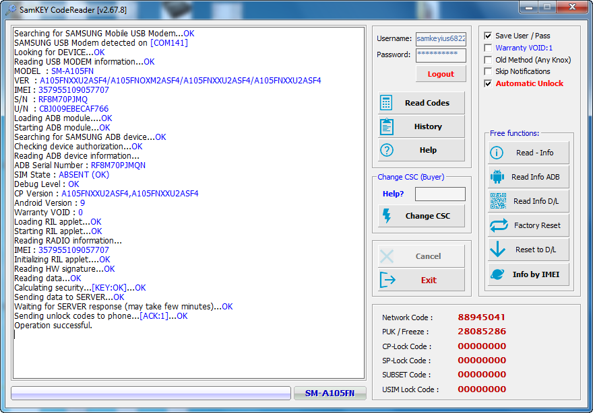Click the Operation successful log line

(53, 326)
